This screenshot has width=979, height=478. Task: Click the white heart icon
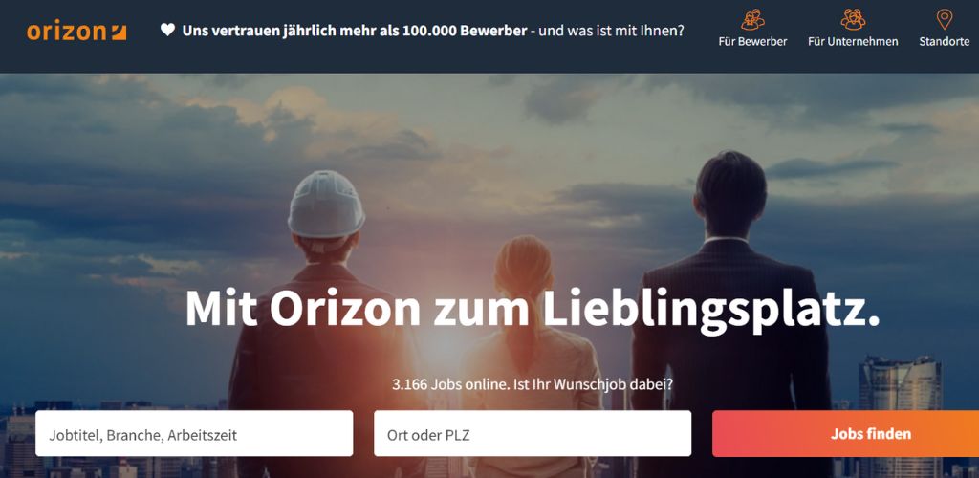tap(167, 30)
